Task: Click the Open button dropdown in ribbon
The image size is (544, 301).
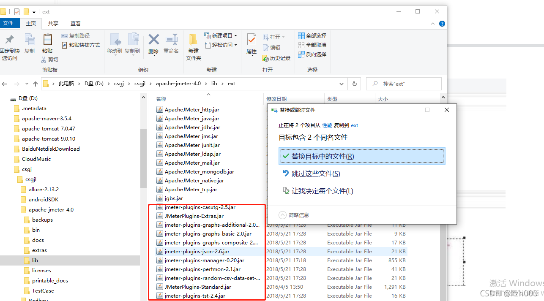Action: pyautogui.click(x=274, y=37)
